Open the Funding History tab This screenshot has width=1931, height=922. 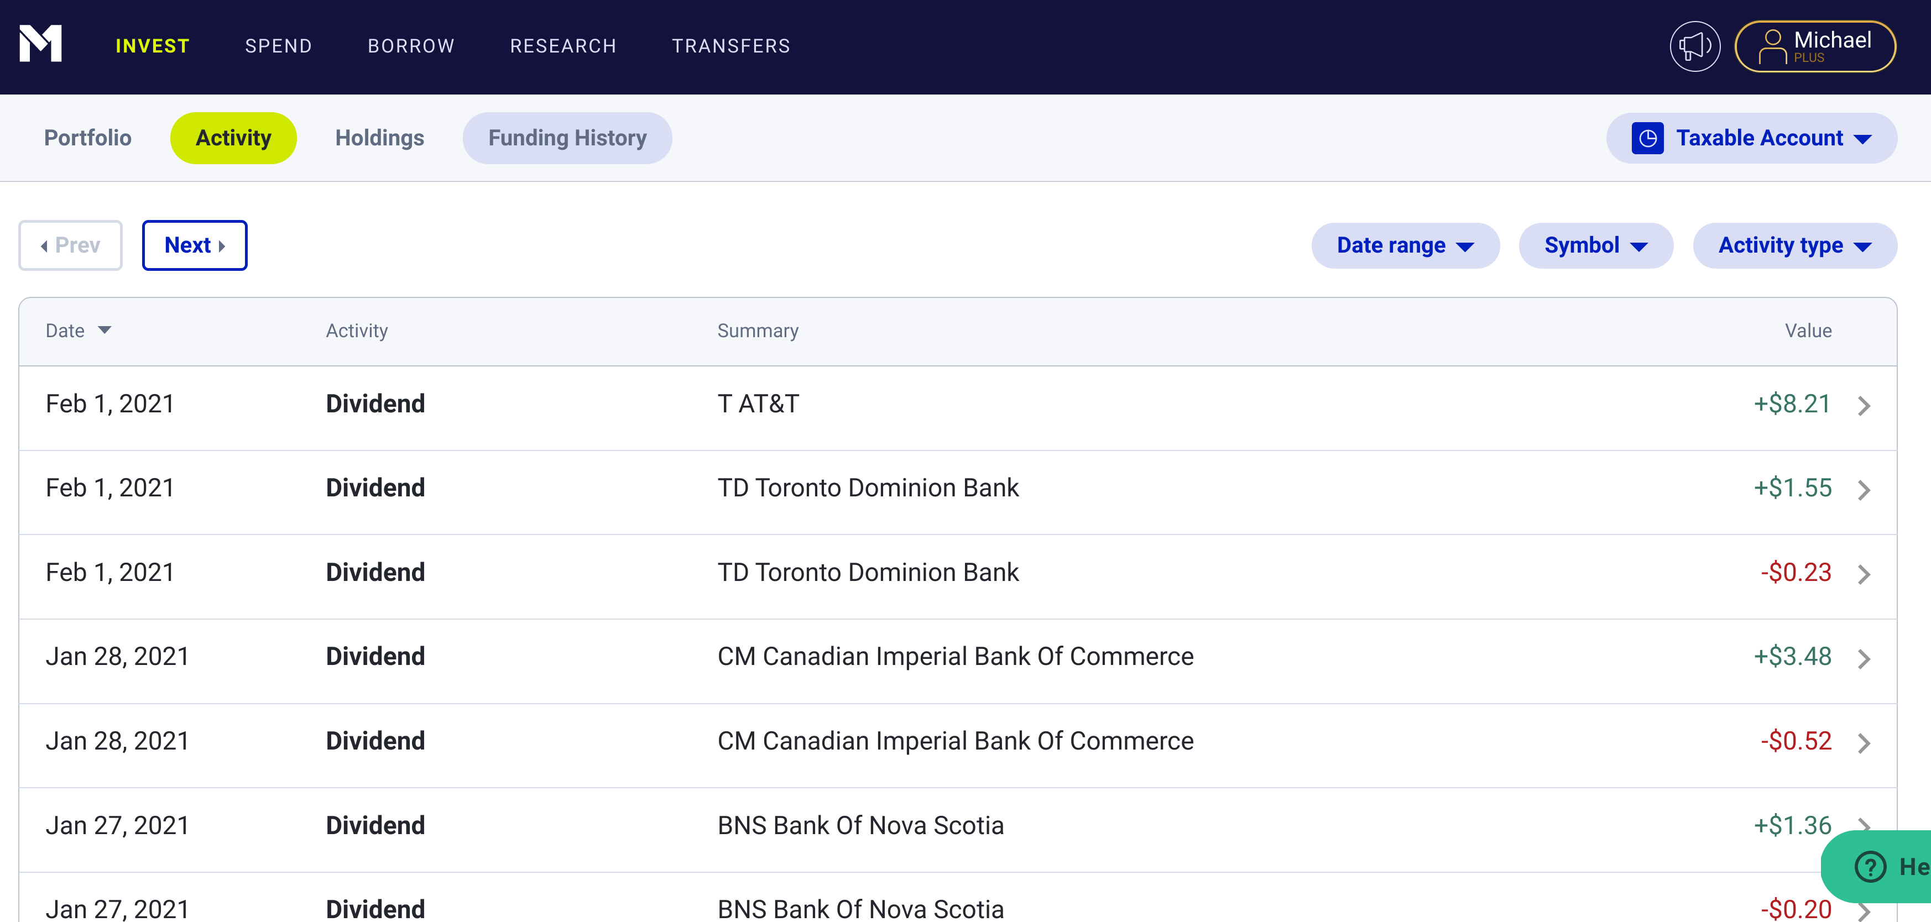[567, 138]
